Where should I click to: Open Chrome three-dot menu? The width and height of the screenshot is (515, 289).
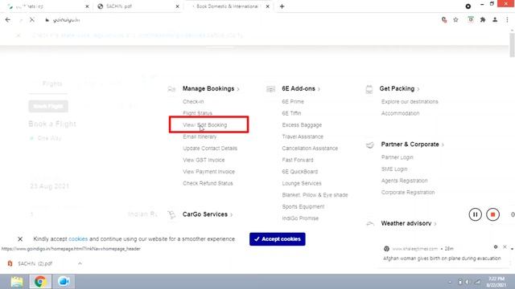pos(507,20)
